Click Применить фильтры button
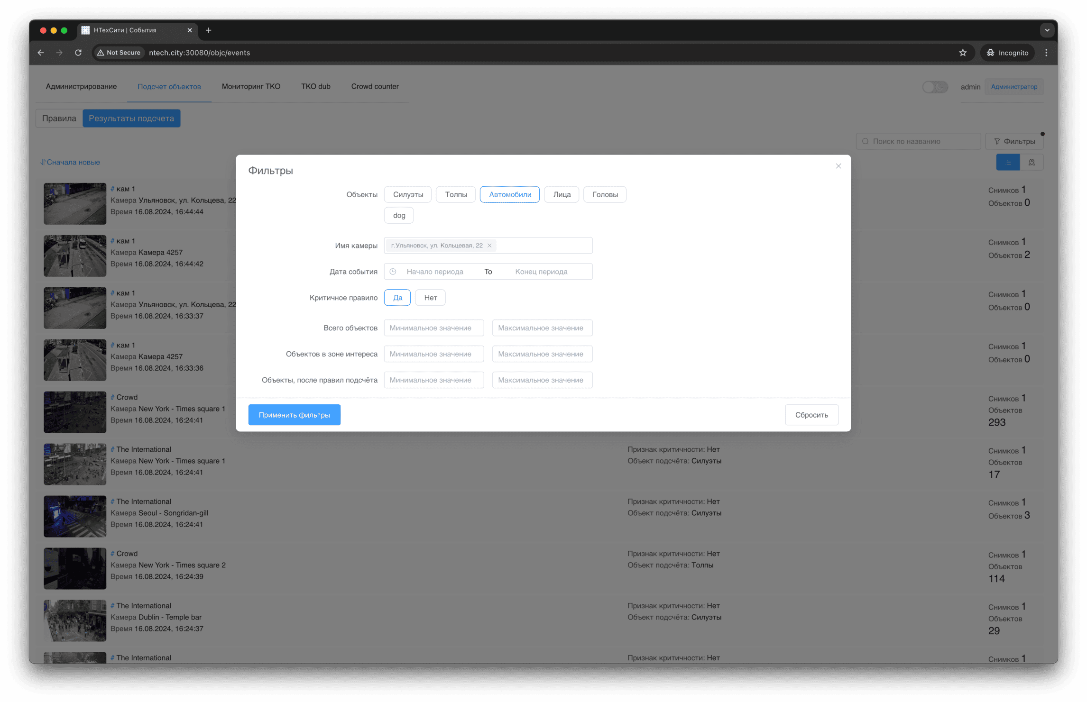 294,415
